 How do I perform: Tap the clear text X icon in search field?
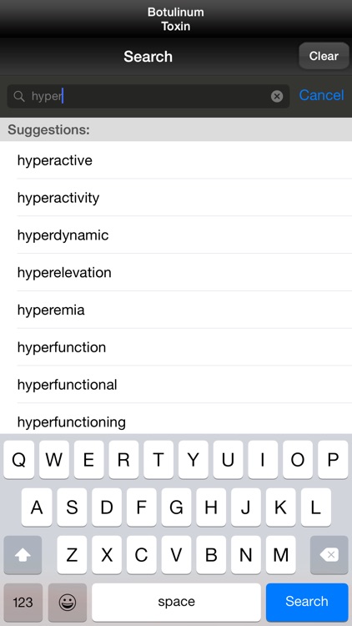tap(277, 96)
